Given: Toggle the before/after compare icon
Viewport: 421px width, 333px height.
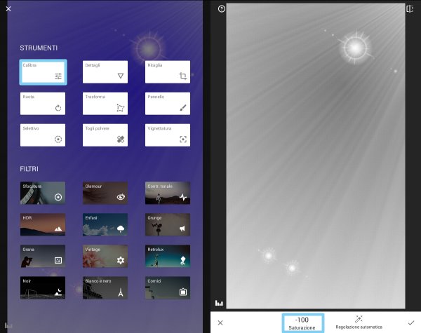Looking at the screenshot, I should point(410,9).
